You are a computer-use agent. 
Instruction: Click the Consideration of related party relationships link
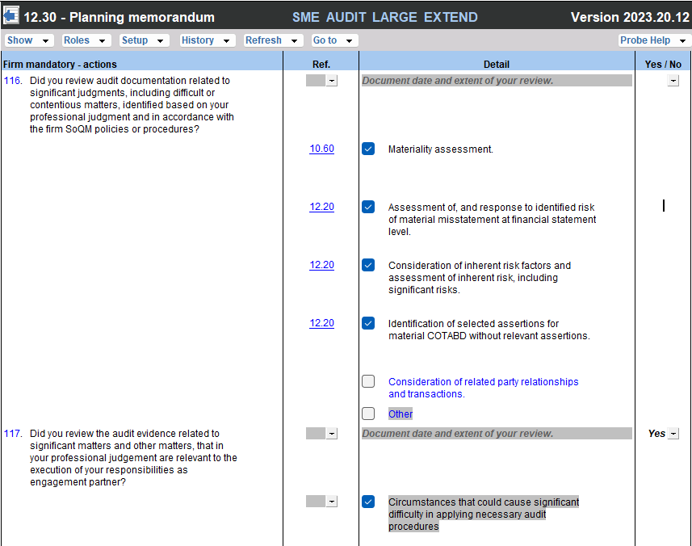pyautogui.click(x=483, y=388)
